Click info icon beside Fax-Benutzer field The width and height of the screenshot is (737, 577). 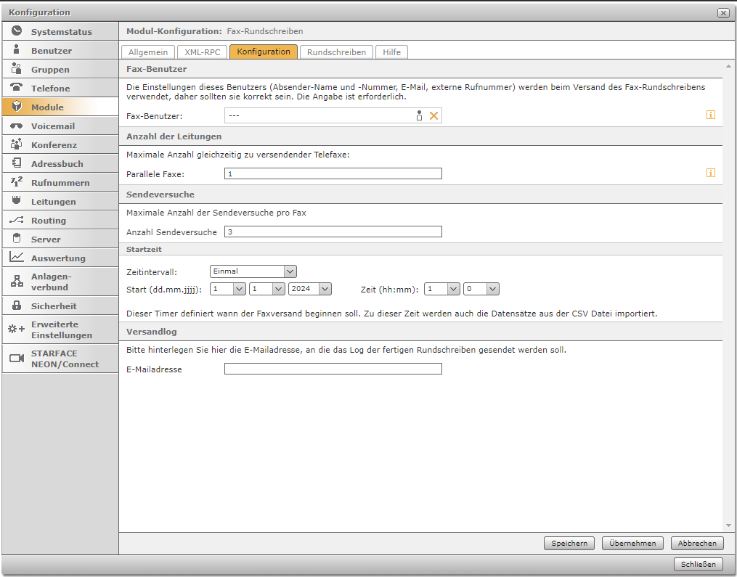pyautogui.click(x=711, y=115)
